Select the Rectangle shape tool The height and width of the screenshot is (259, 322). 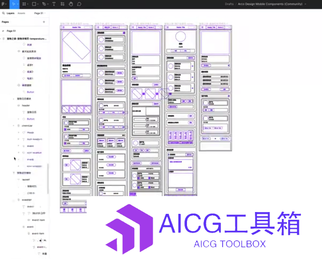34,4
